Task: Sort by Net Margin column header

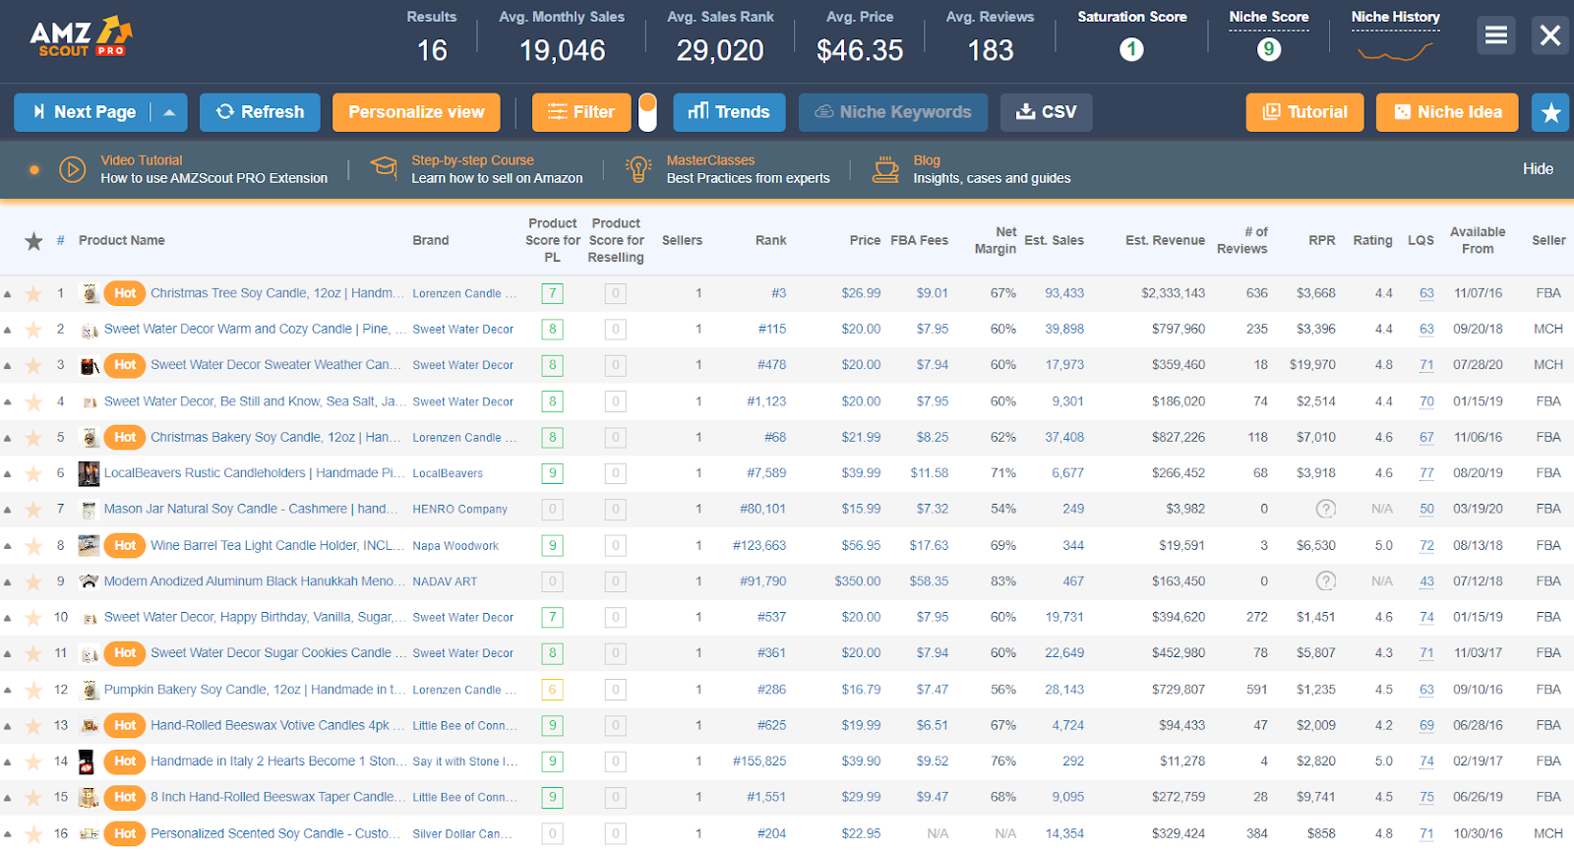Action: pyautogui.click(x=996, y=240)
